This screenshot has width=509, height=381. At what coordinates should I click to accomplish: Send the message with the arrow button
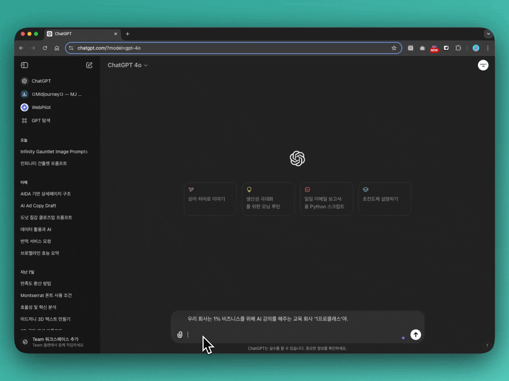(416, 334)
